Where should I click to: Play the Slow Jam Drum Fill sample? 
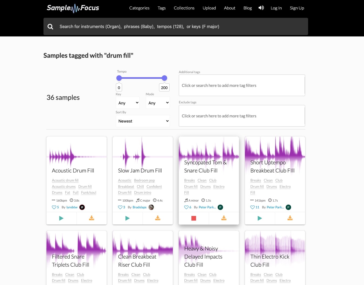tap(127, 218)
